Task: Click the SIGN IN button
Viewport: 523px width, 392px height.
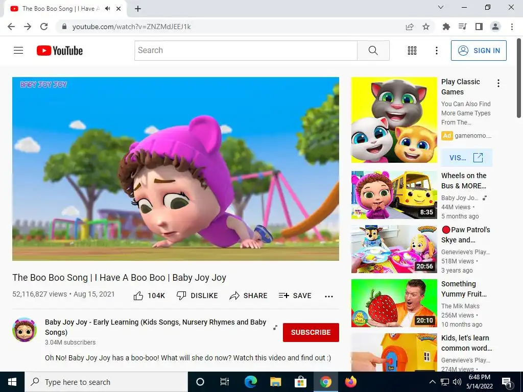Action: [479, 51]
